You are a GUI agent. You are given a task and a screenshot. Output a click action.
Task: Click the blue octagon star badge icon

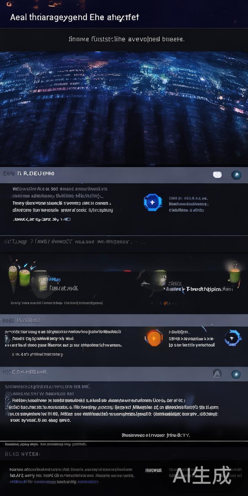[153, 203]
